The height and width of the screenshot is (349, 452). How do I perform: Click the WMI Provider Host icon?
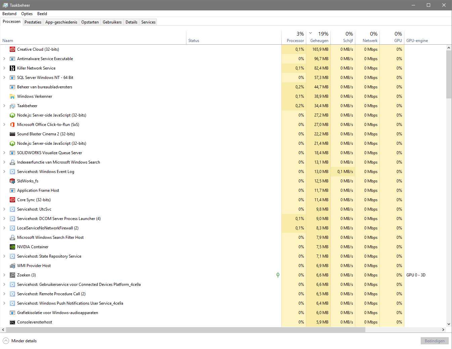[12, 266]
